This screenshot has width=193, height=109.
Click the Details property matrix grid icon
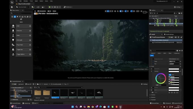(177, 51)
